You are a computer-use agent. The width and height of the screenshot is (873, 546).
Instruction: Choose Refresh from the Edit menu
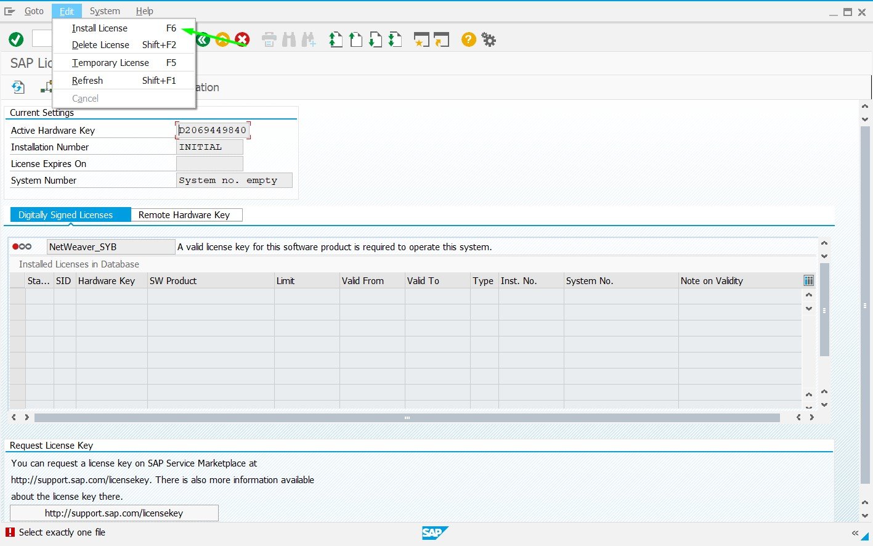[124, 81]
